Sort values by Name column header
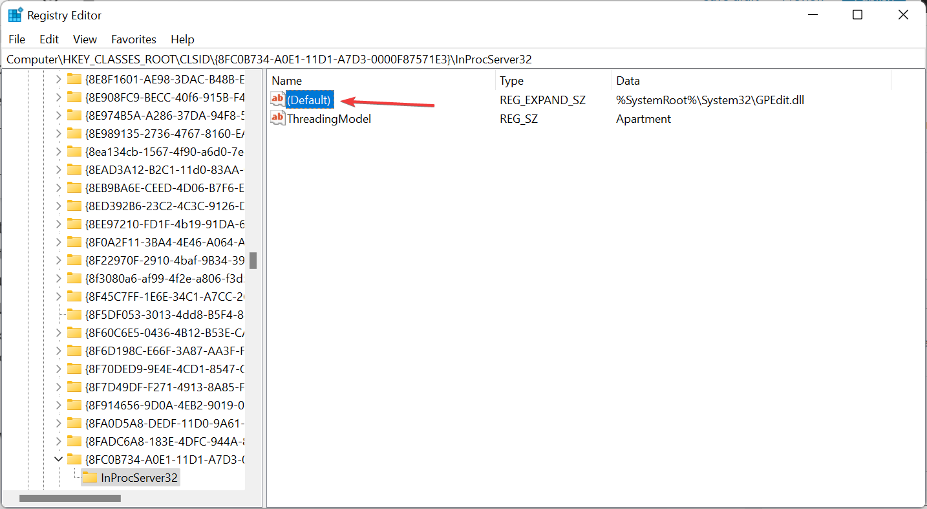Screen dimensions: 927x509 click(381, 81)
